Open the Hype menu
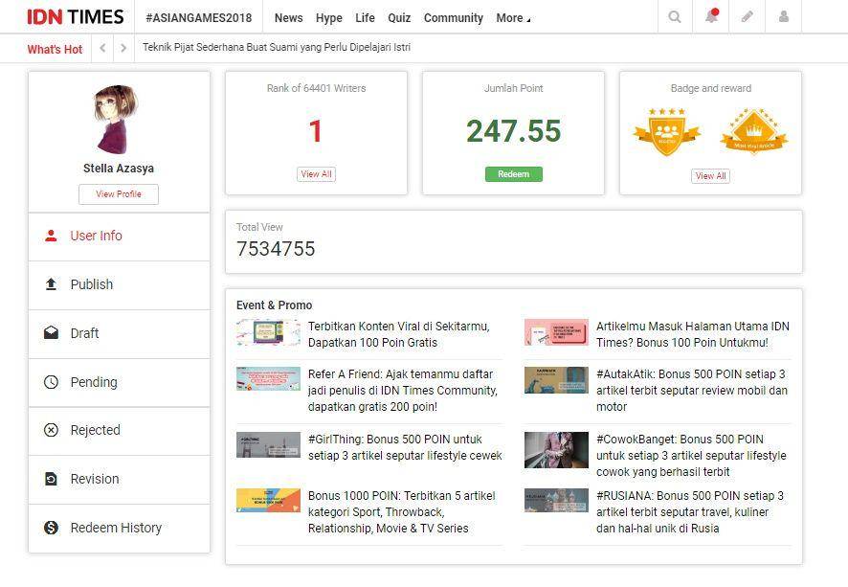This screenshot has width=848, height=587. (x=329, y=18)
